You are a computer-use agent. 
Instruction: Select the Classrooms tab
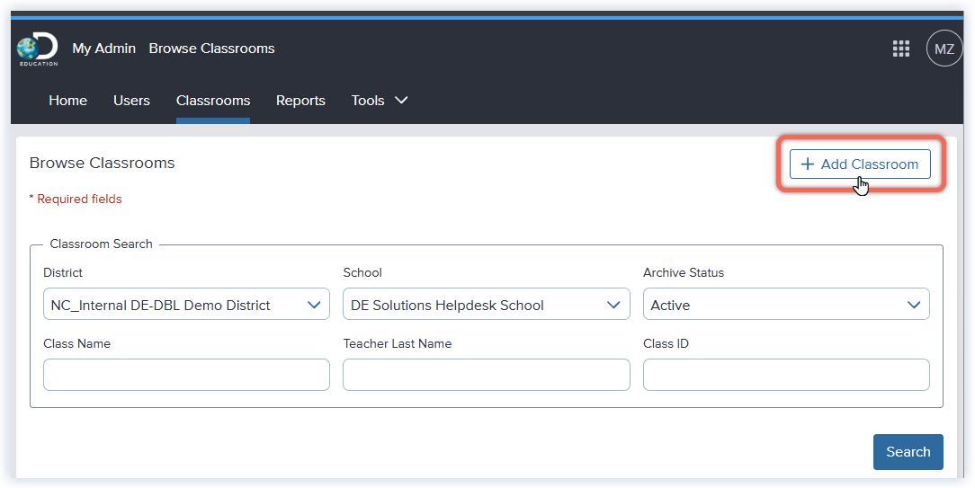[x=213, y=101]
